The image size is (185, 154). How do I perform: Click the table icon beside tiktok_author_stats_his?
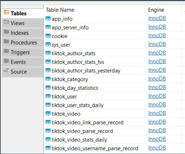tap(48, 61)
